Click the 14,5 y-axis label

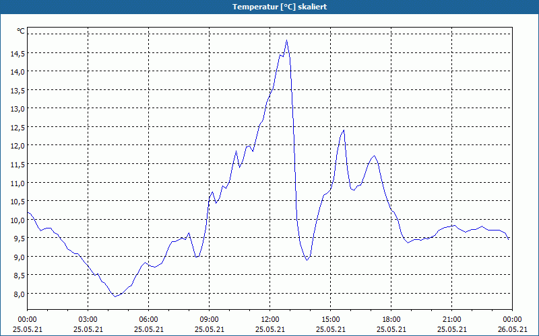click(18, 54)
